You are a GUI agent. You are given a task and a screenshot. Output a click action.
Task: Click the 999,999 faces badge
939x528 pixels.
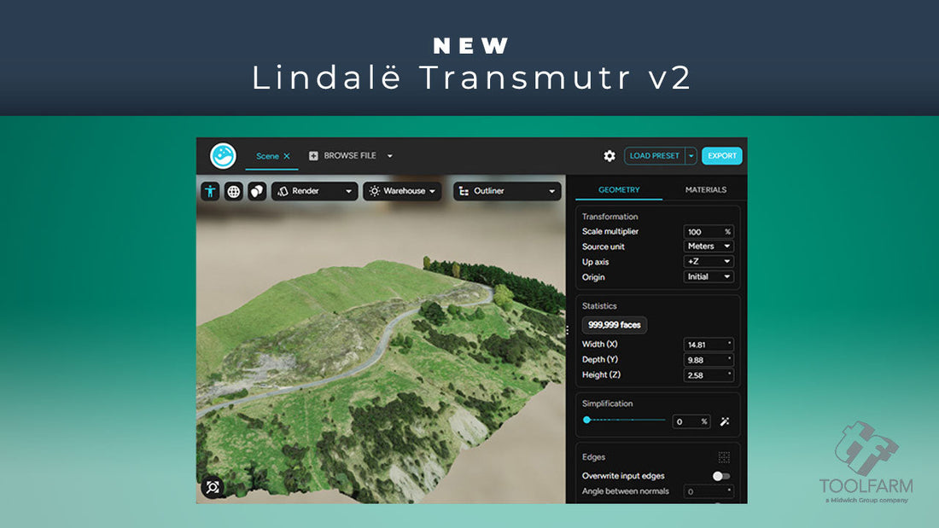click(614, 325)
